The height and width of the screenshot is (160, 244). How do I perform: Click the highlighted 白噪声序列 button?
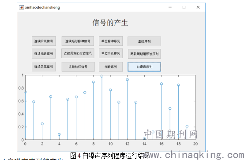144,67
